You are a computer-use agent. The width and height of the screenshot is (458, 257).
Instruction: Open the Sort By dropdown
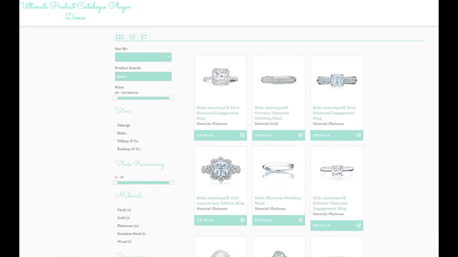pos(143,57)
